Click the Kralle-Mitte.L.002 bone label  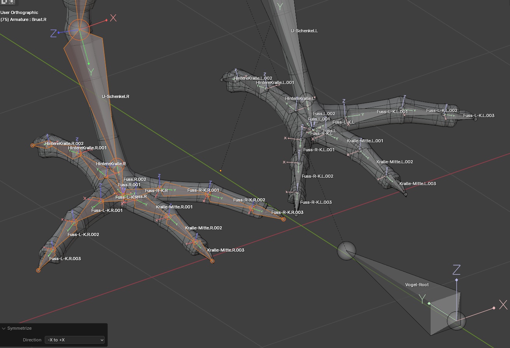[395, 162]
